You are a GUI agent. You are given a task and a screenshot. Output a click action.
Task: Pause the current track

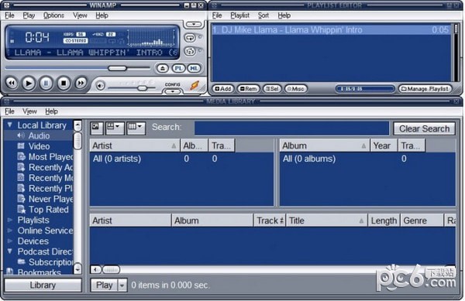pos(46,84)
